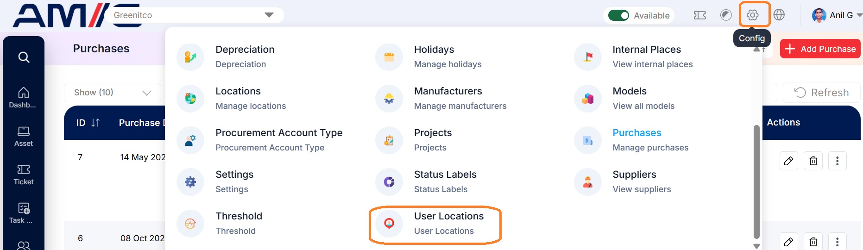Screen dimensions: 863x250
Task: Edit purchase row 7 with pencil icon
Action: point(788,161)
